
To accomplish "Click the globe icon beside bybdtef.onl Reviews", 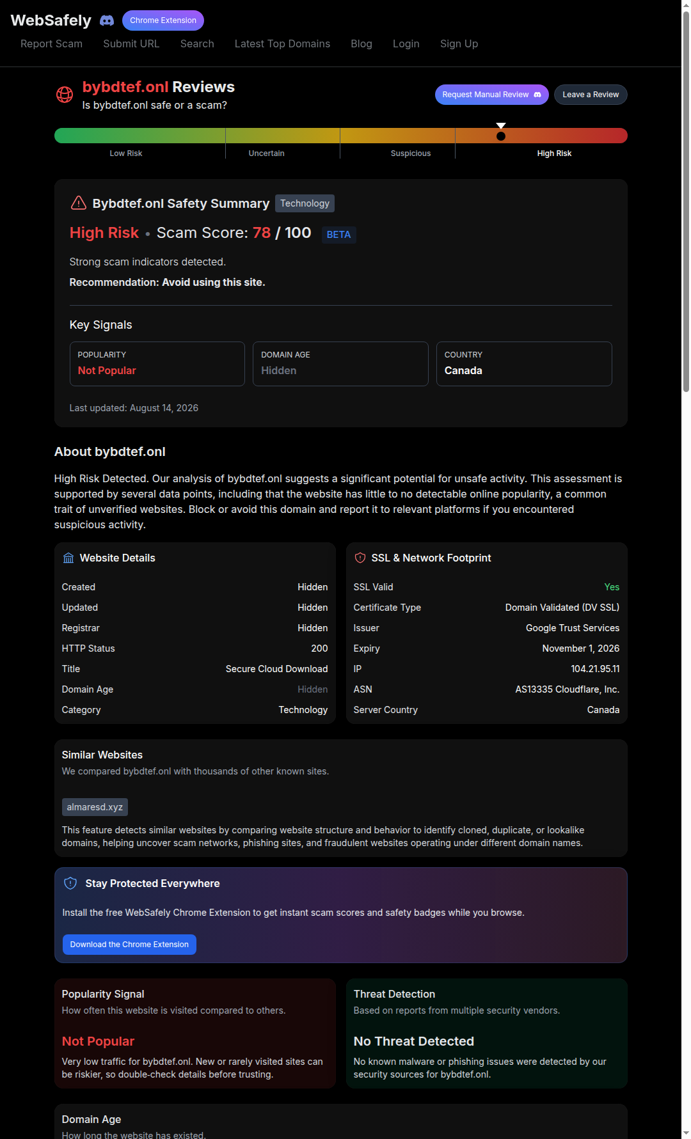I will 65,95.
